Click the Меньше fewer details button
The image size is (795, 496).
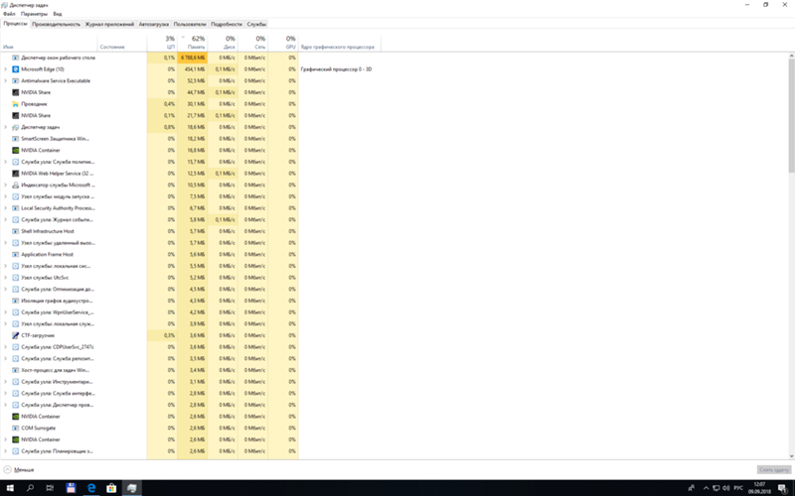[x=19, y=470]
